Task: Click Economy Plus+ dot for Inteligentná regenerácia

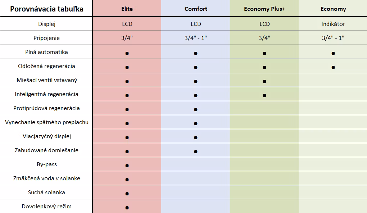Action: click(x=264, y=95)
